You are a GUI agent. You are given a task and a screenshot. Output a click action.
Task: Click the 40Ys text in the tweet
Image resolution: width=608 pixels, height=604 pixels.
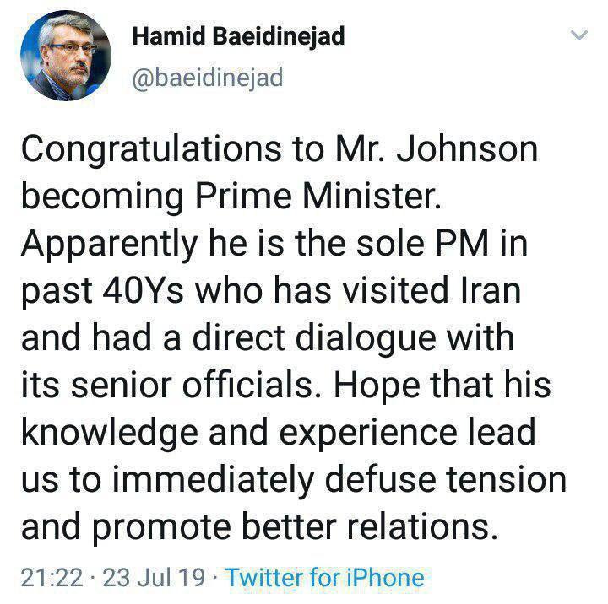(x=143, y=290)
